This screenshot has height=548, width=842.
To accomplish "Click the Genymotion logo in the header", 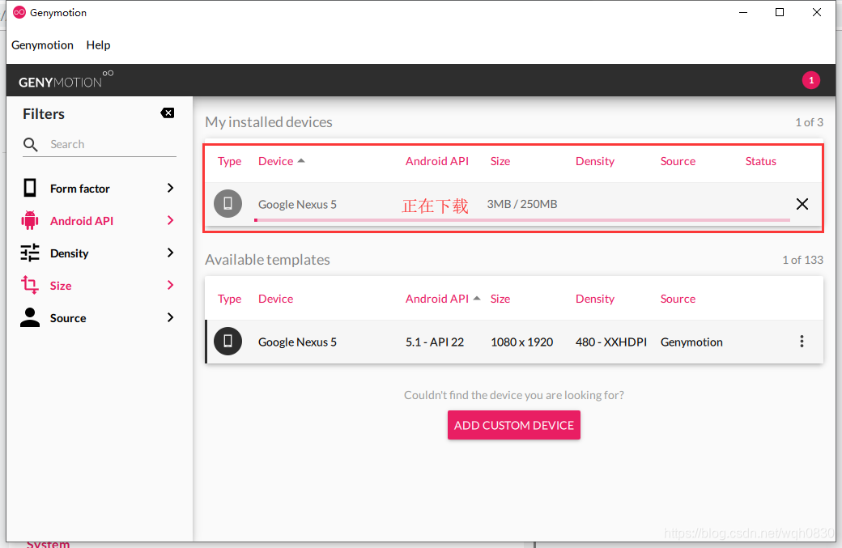I will 66,80.
